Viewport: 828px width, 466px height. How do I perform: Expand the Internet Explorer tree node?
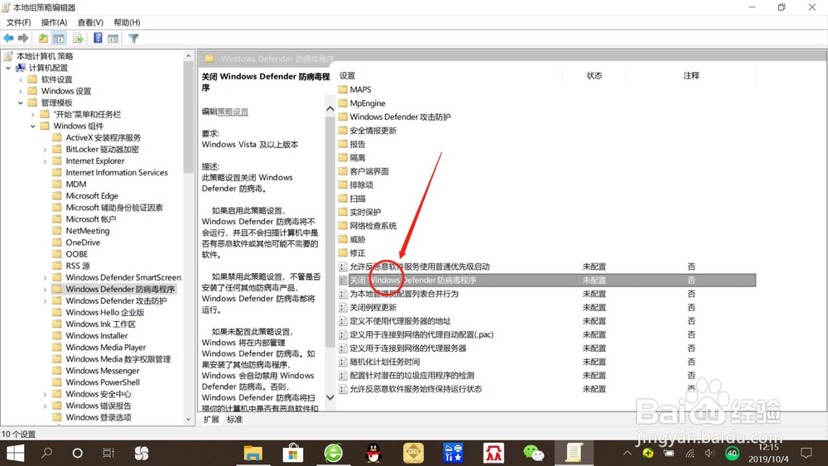point(45,161)
